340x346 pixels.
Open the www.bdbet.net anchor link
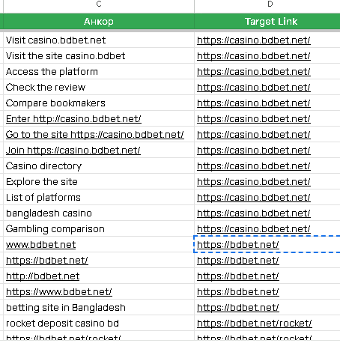pos(41,245)
